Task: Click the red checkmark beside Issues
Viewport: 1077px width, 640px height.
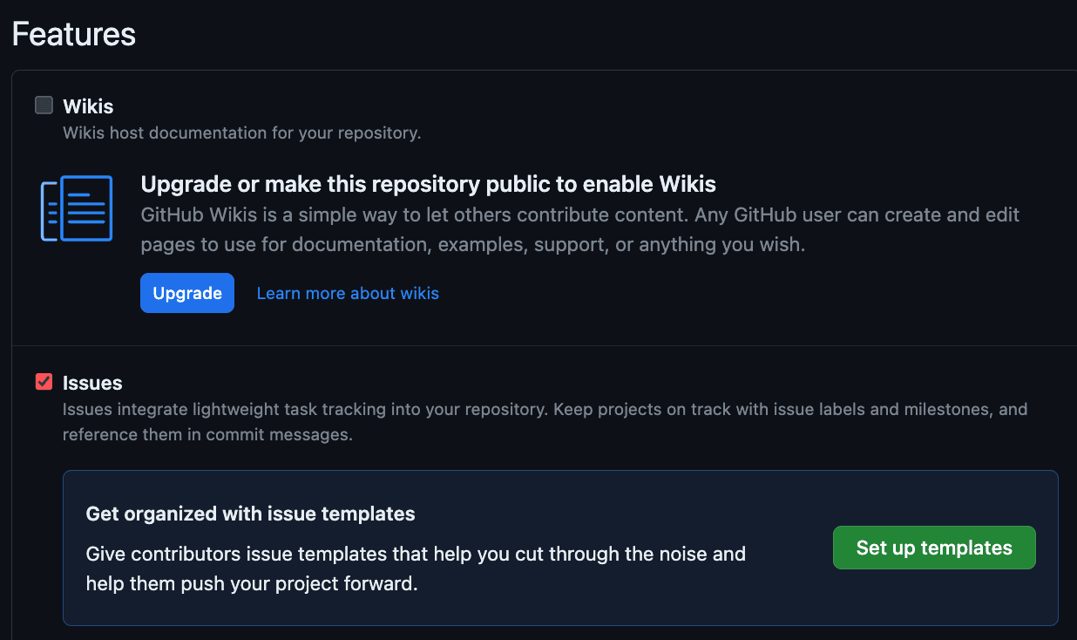Action: point(44,381)
